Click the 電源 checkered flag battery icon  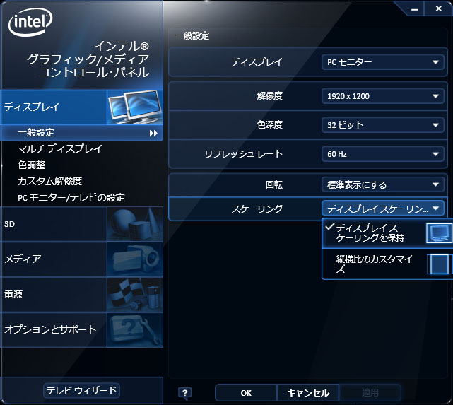pyautogui.click(x=135, y=295)
